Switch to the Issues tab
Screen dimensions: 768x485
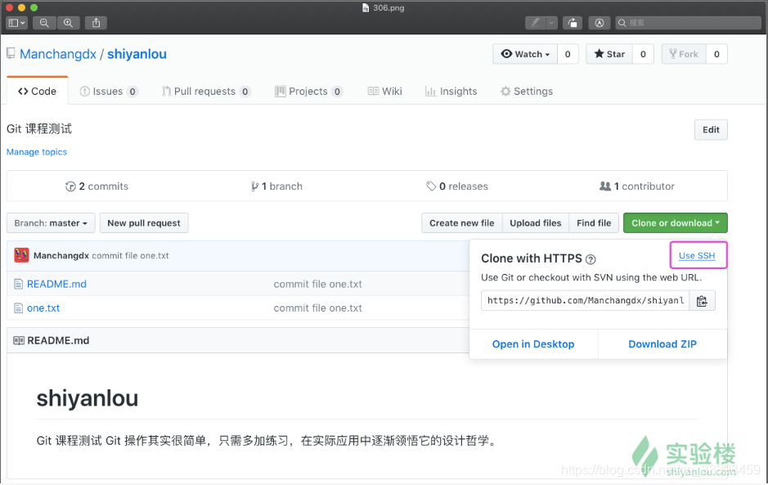click(109, 91)
